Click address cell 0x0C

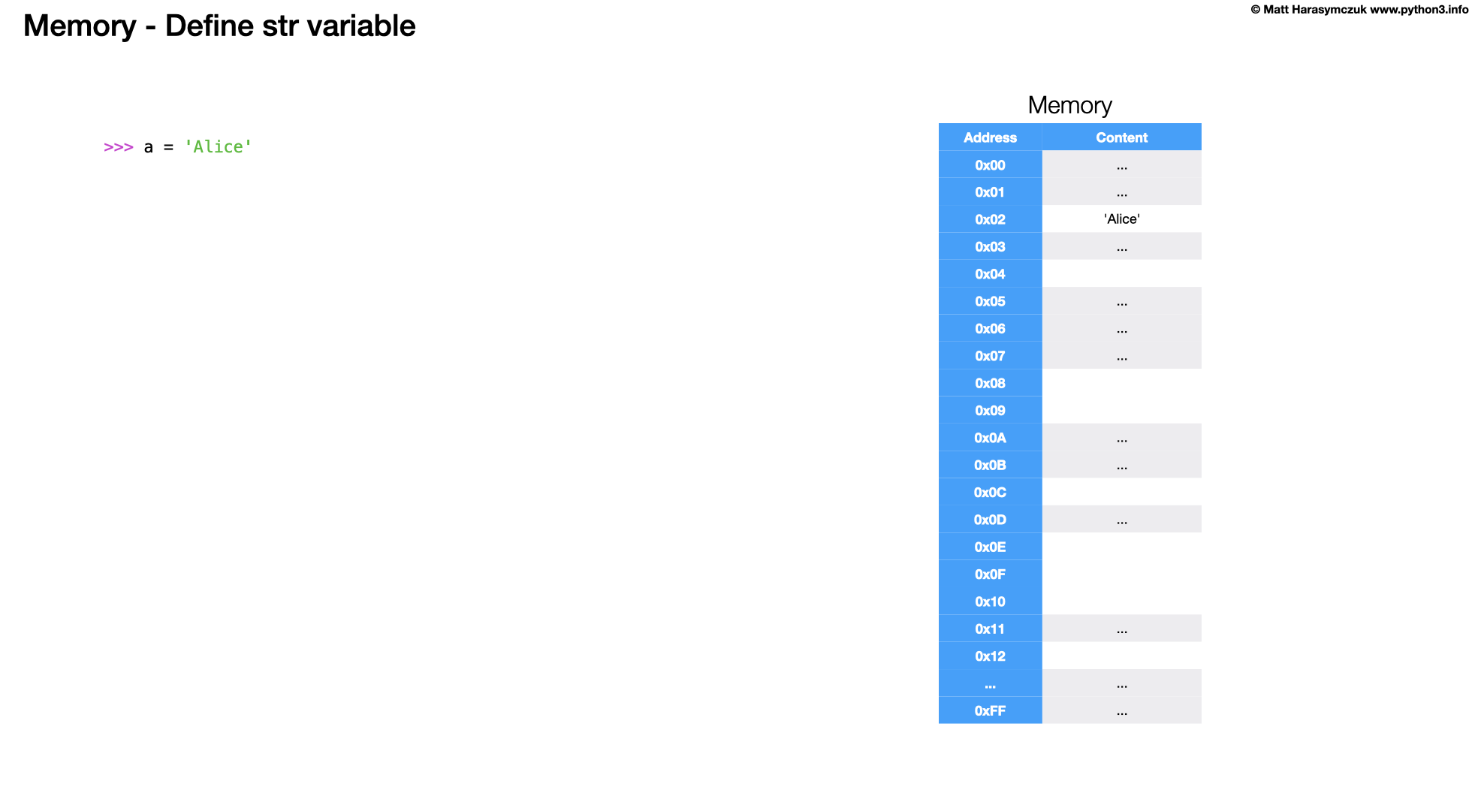(990, 493)
